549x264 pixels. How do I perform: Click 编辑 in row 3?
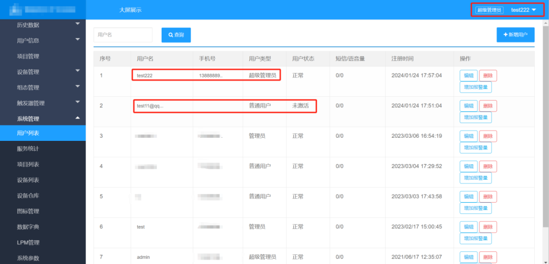point(469,136)
